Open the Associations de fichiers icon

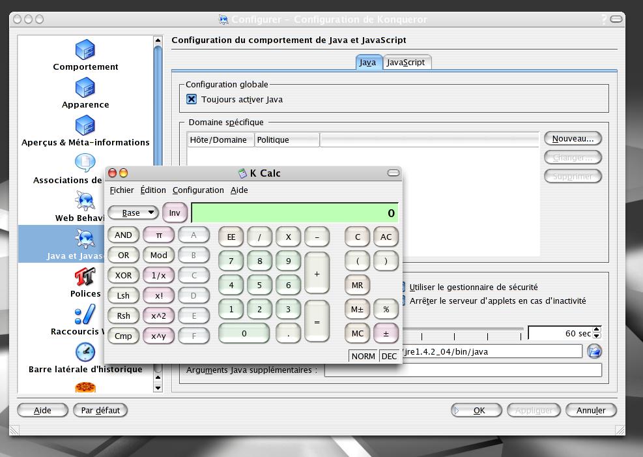click(x=85, y=163)
